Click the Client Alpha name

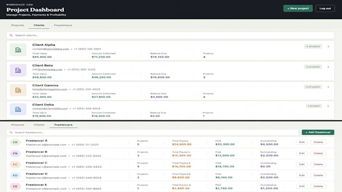click(x=44, y=45)
